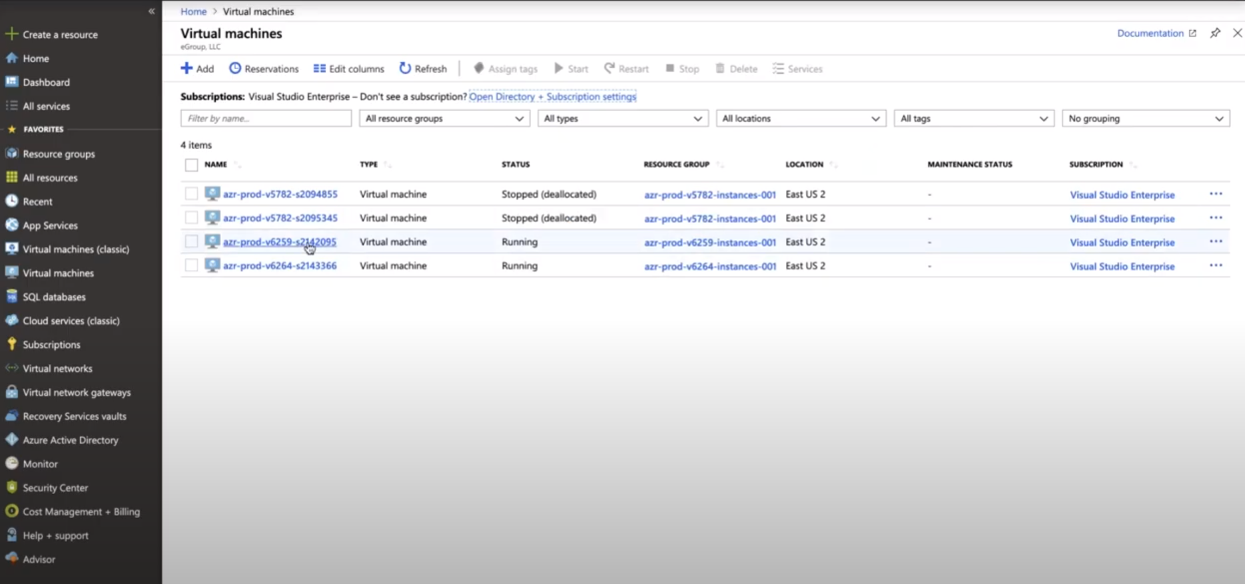Open Resource groups in the sidebar
1245x584 pixels.
pyautogui.click(x=59, y=154)
